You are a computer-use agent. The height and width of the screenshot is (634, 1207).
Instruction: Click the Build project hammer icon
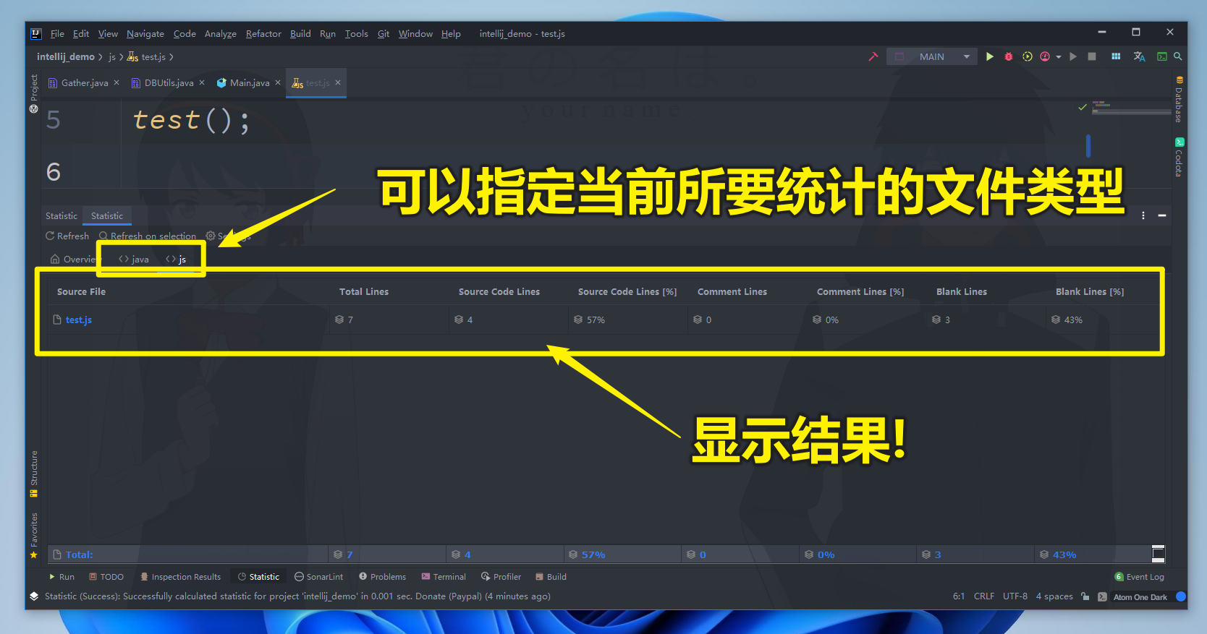873,56
